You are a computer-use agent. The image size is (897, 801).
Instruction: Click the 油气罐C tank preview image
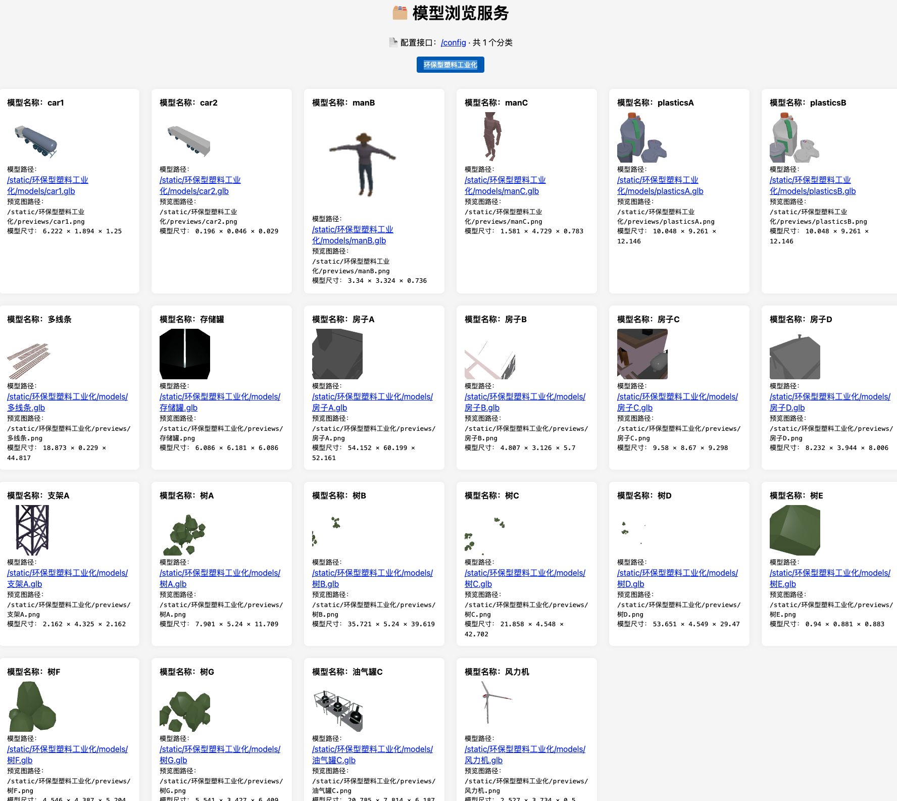[x=337, y=706]
